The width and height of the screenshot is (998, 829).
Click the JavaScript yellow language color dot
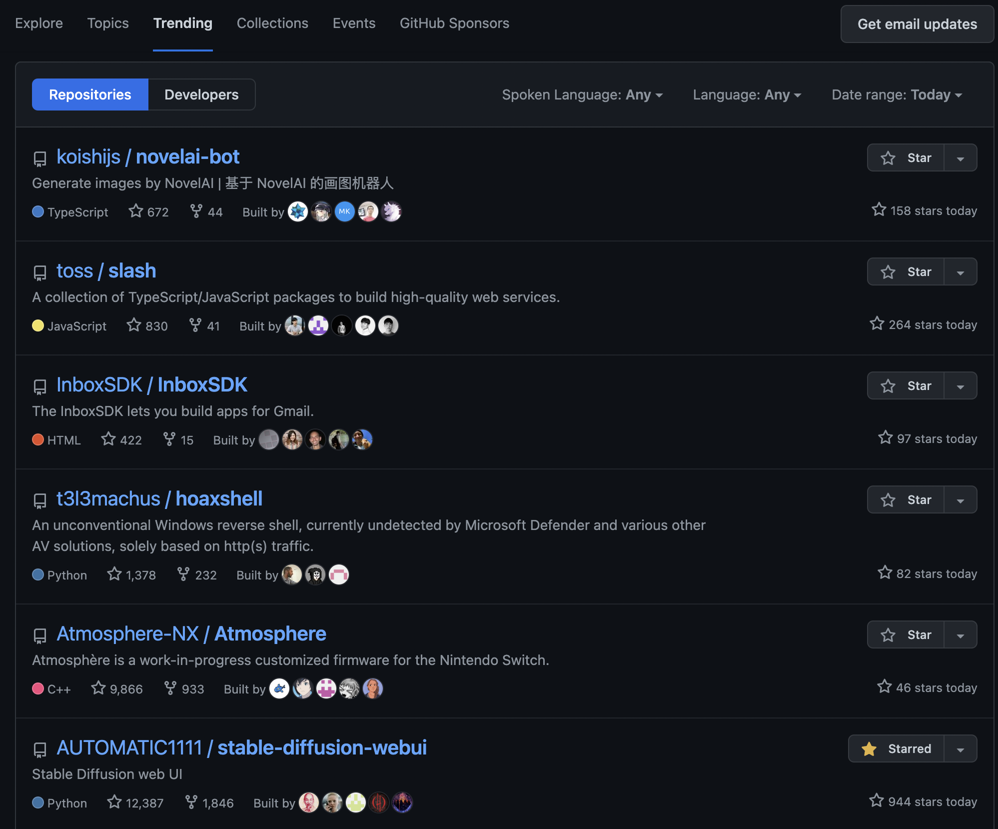click(38, 325)
